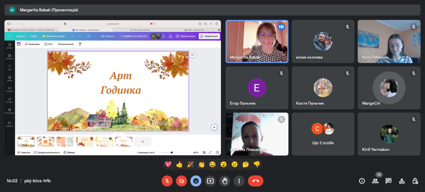Switch to the Meet – pbj-bics-hfb tab
425x192 pixels.
(x=194, y=30)
